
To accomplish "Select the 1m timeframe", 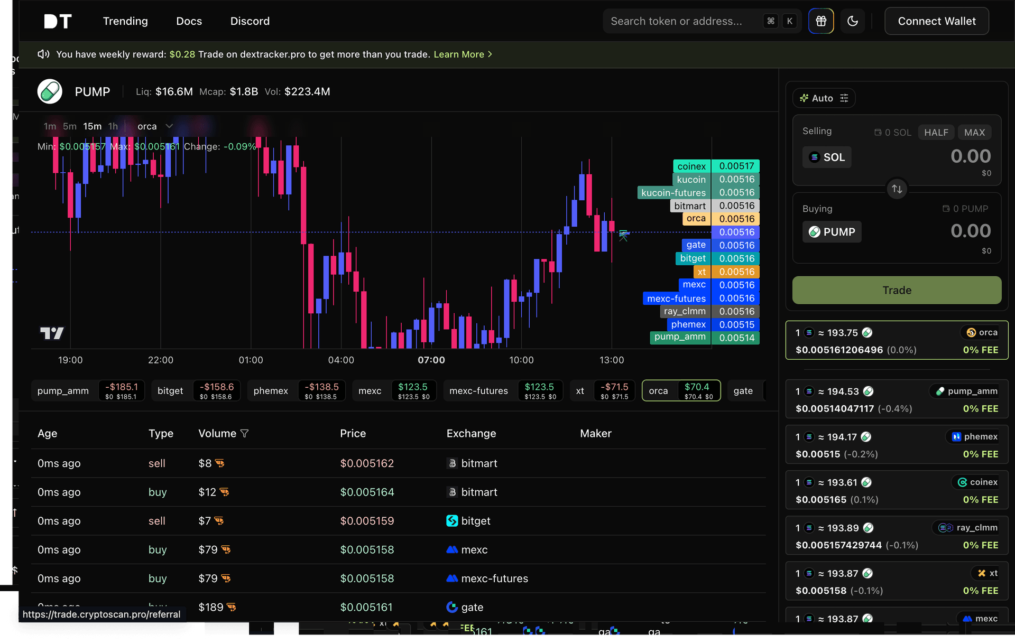I will tap(50, 126).
